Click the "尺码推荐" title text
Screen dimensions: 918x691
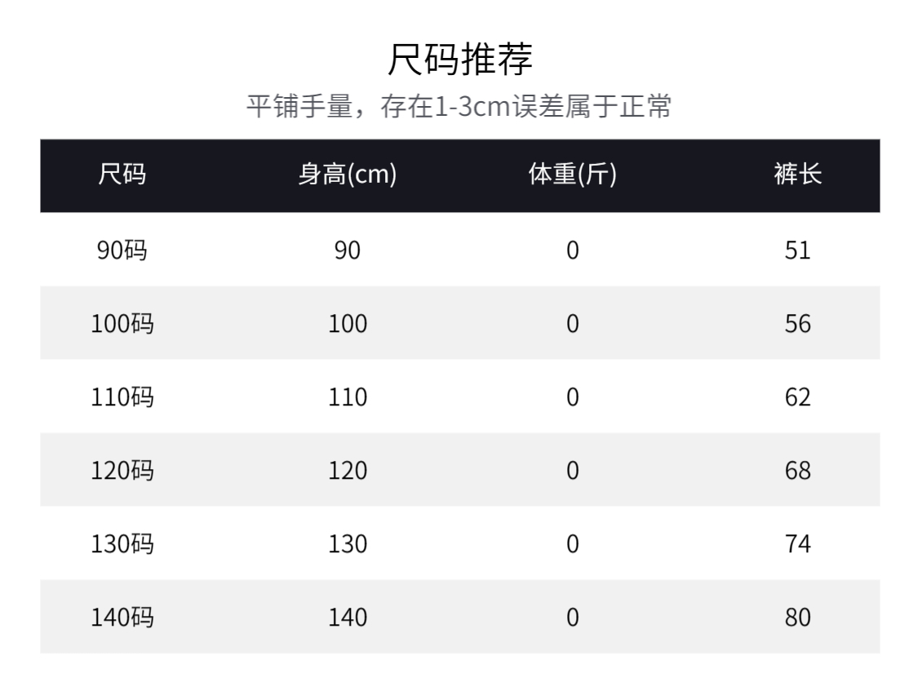pos(459,60)
